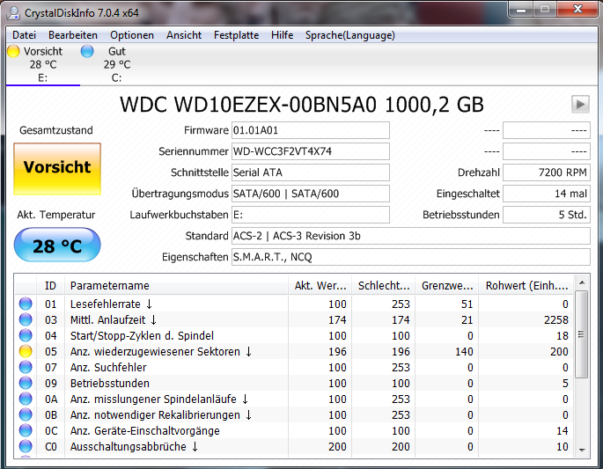
Task: Click the ID column header
Action: pyautogui.click(x=50, y=286)
